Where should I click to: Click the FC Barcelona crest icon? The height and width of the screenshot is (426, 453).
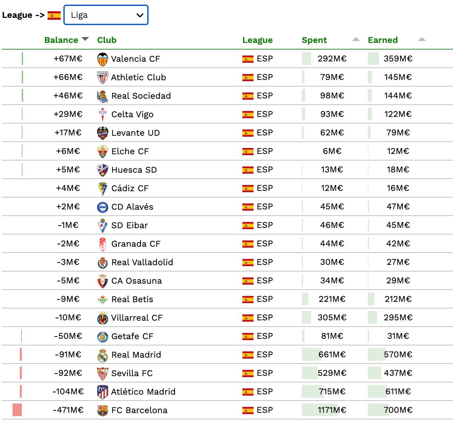coord(102,410)
